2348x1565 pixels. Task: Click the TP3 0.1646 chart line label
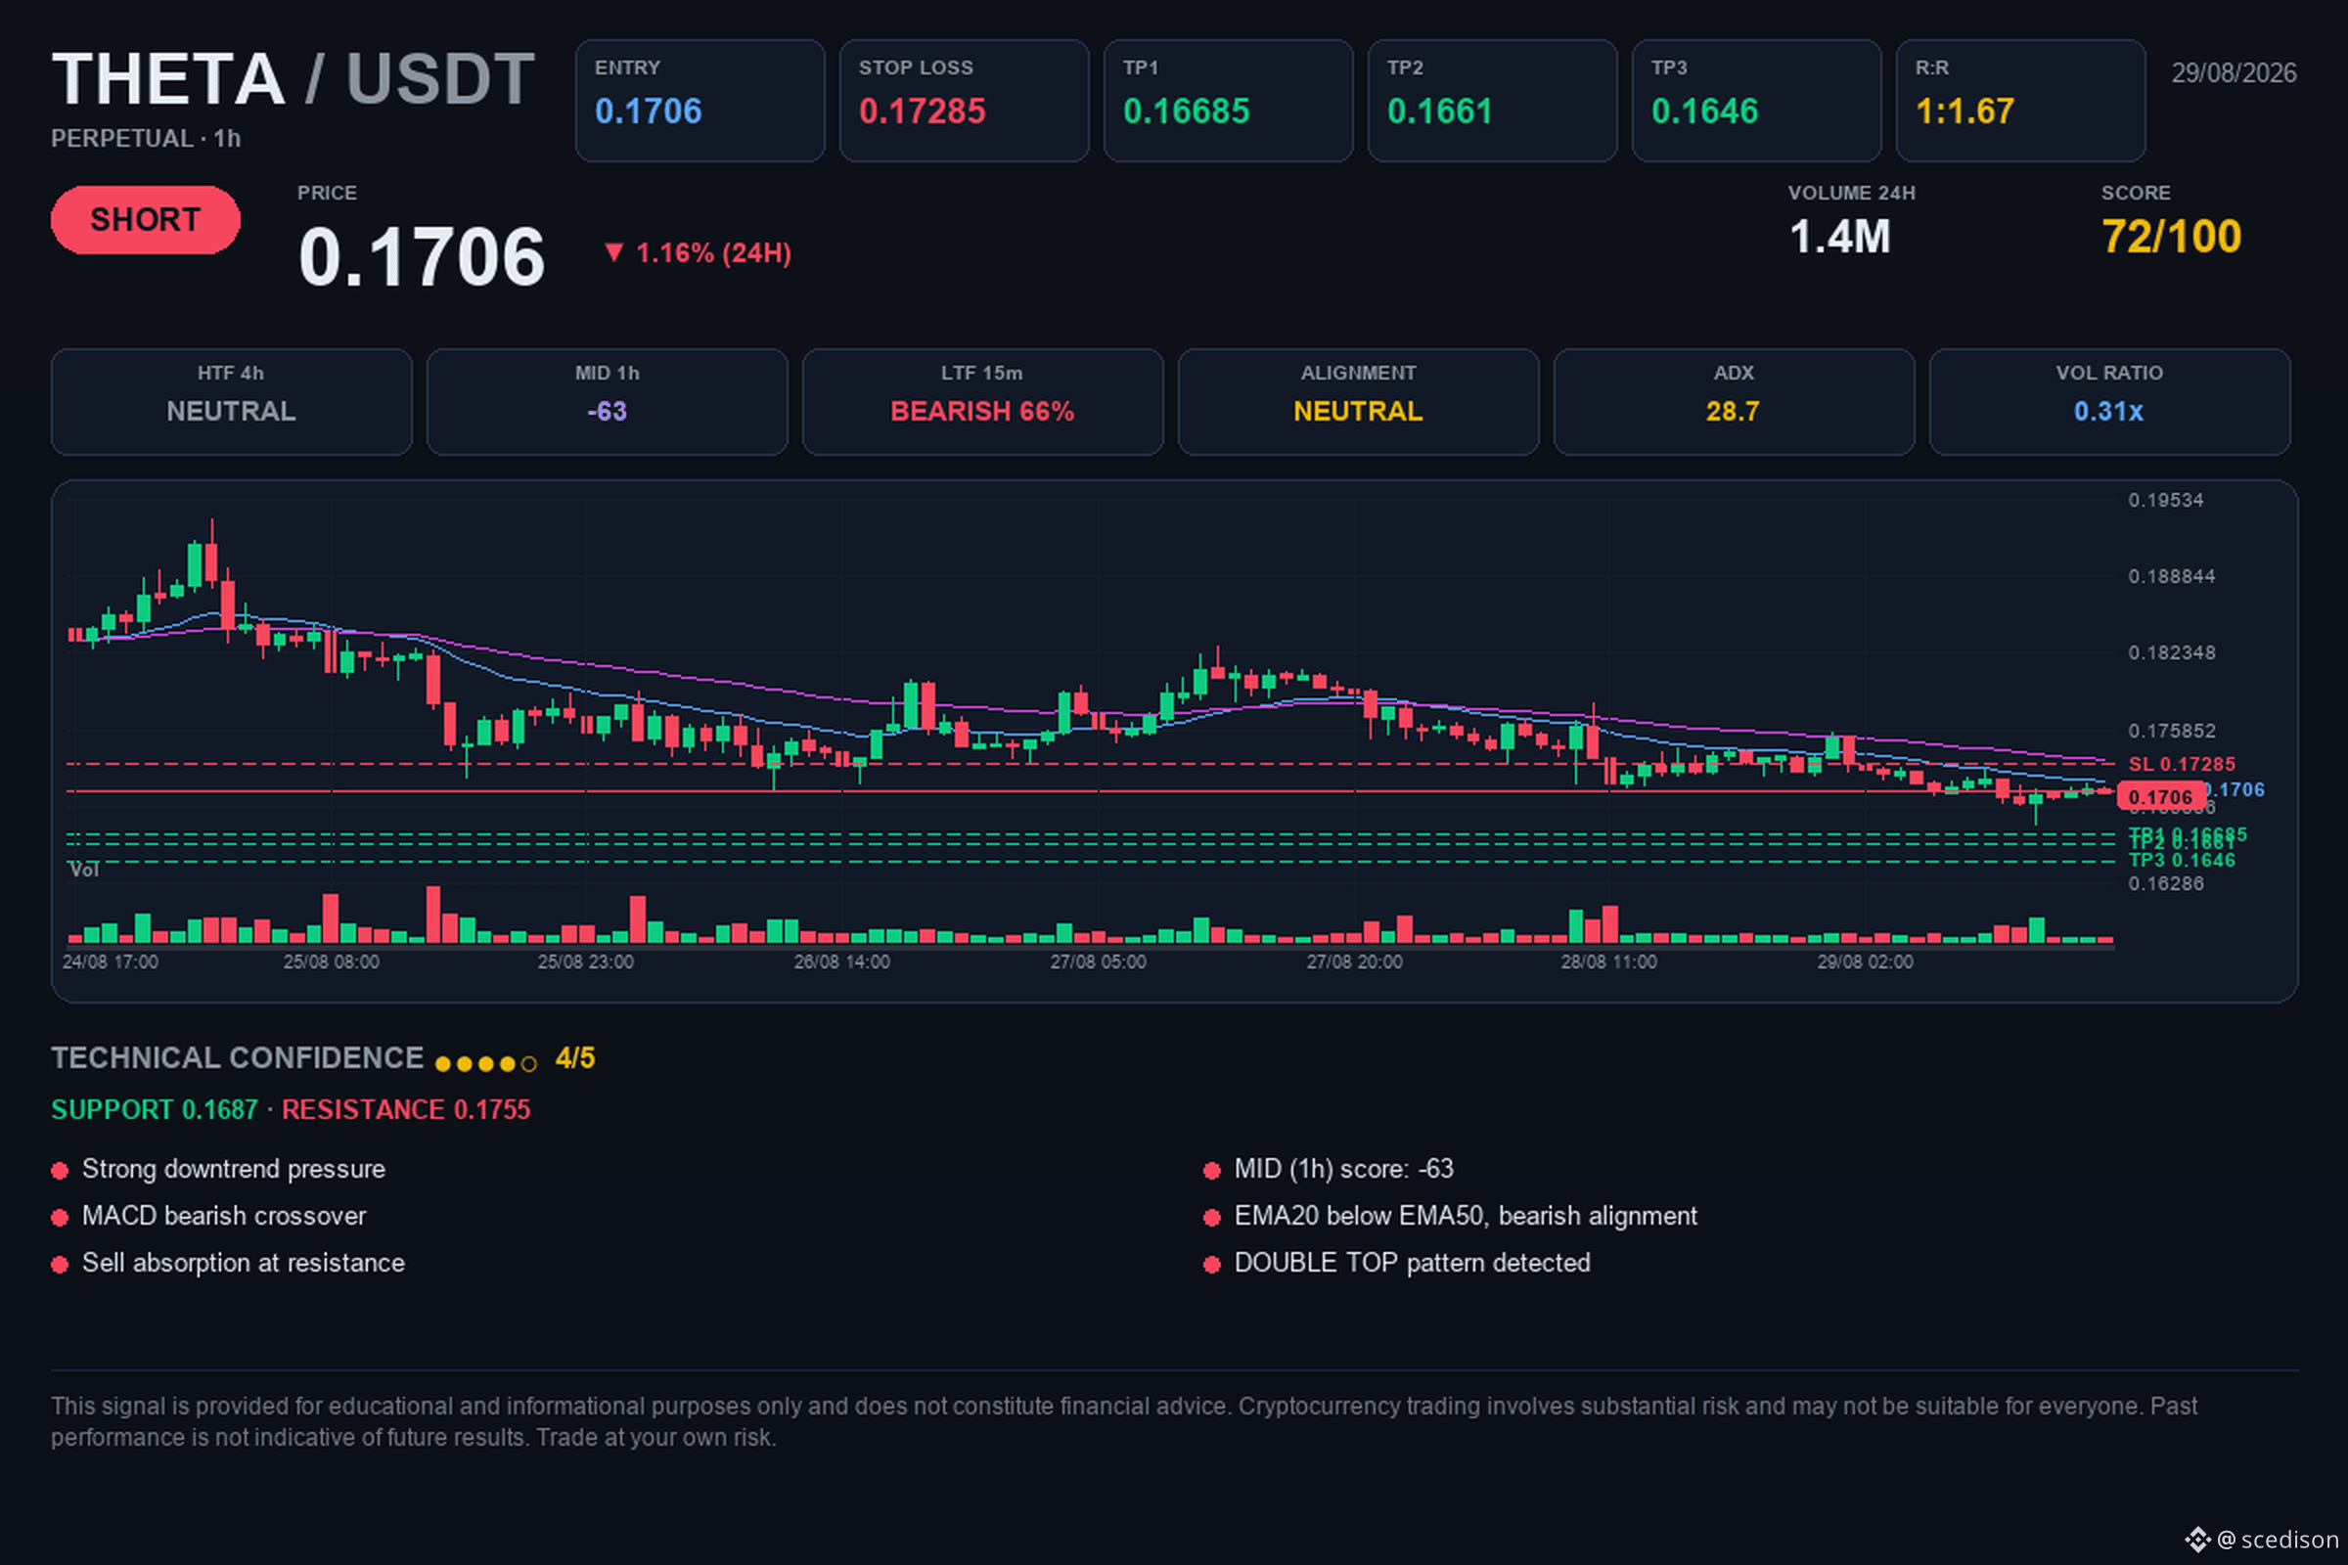pos(2182,861)
